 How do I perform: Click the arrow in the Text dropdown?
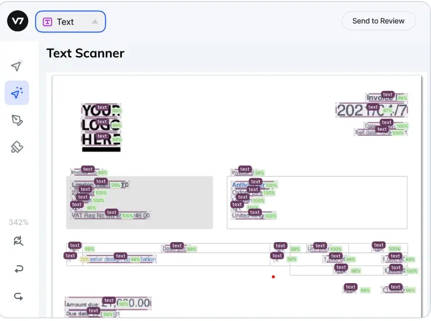tap(95, 22)
